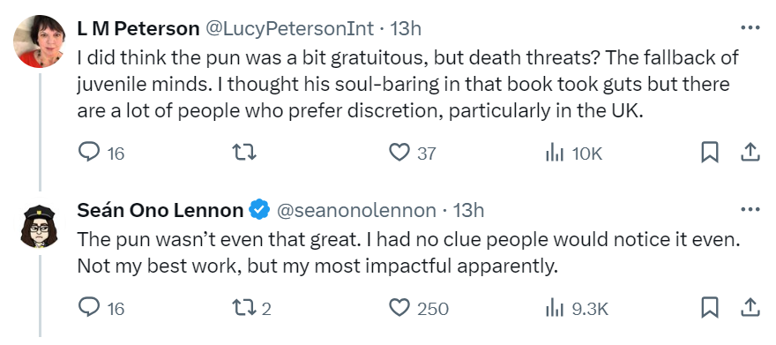This screenshot has width=776, height=345.
Task: Share Seán Ono Lennon's tweet
Action: (x=750, y=307)
